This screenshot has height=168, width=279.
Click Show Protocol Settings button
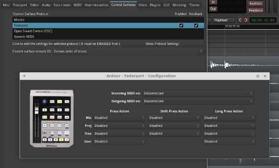point(162,44)
